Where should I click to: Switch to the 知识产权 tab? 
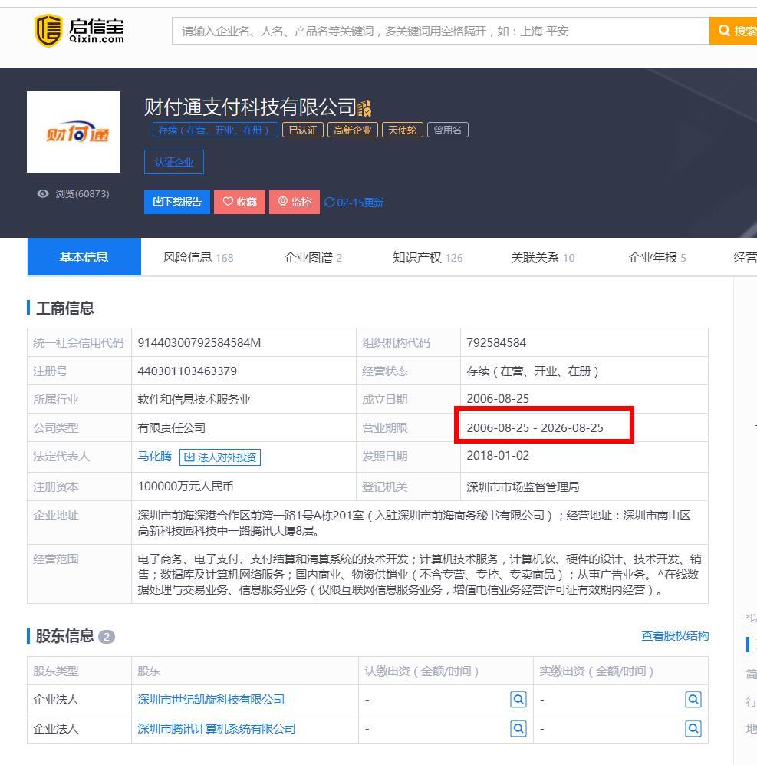tap(428, 257)
